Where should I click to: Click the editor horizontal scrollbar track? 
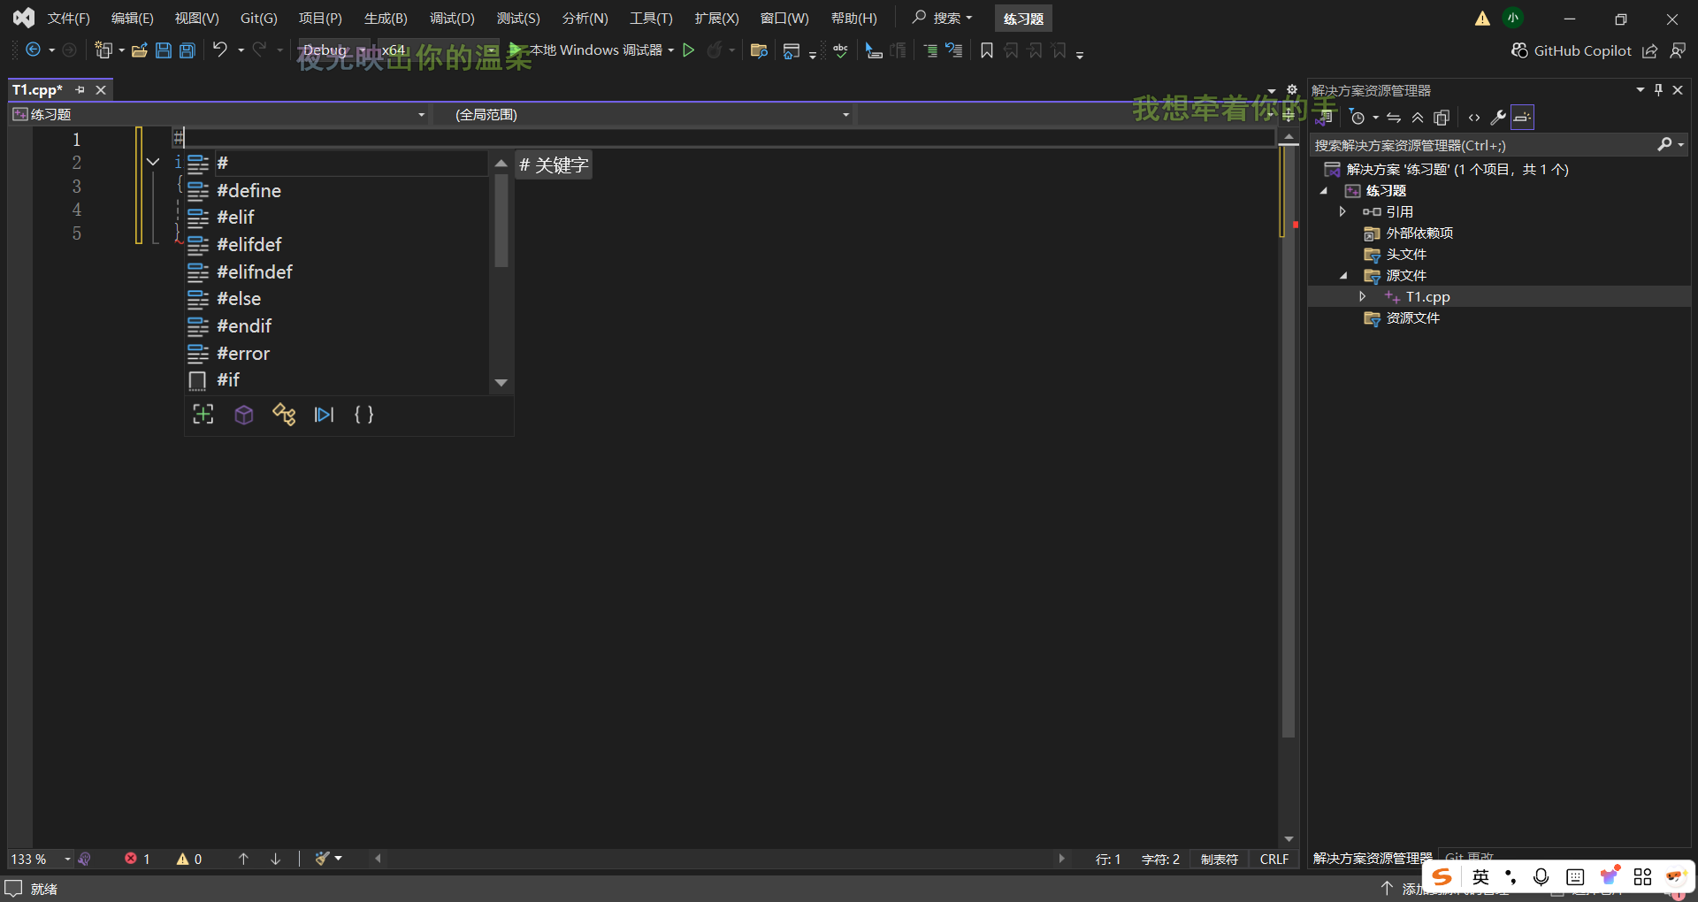718,859
